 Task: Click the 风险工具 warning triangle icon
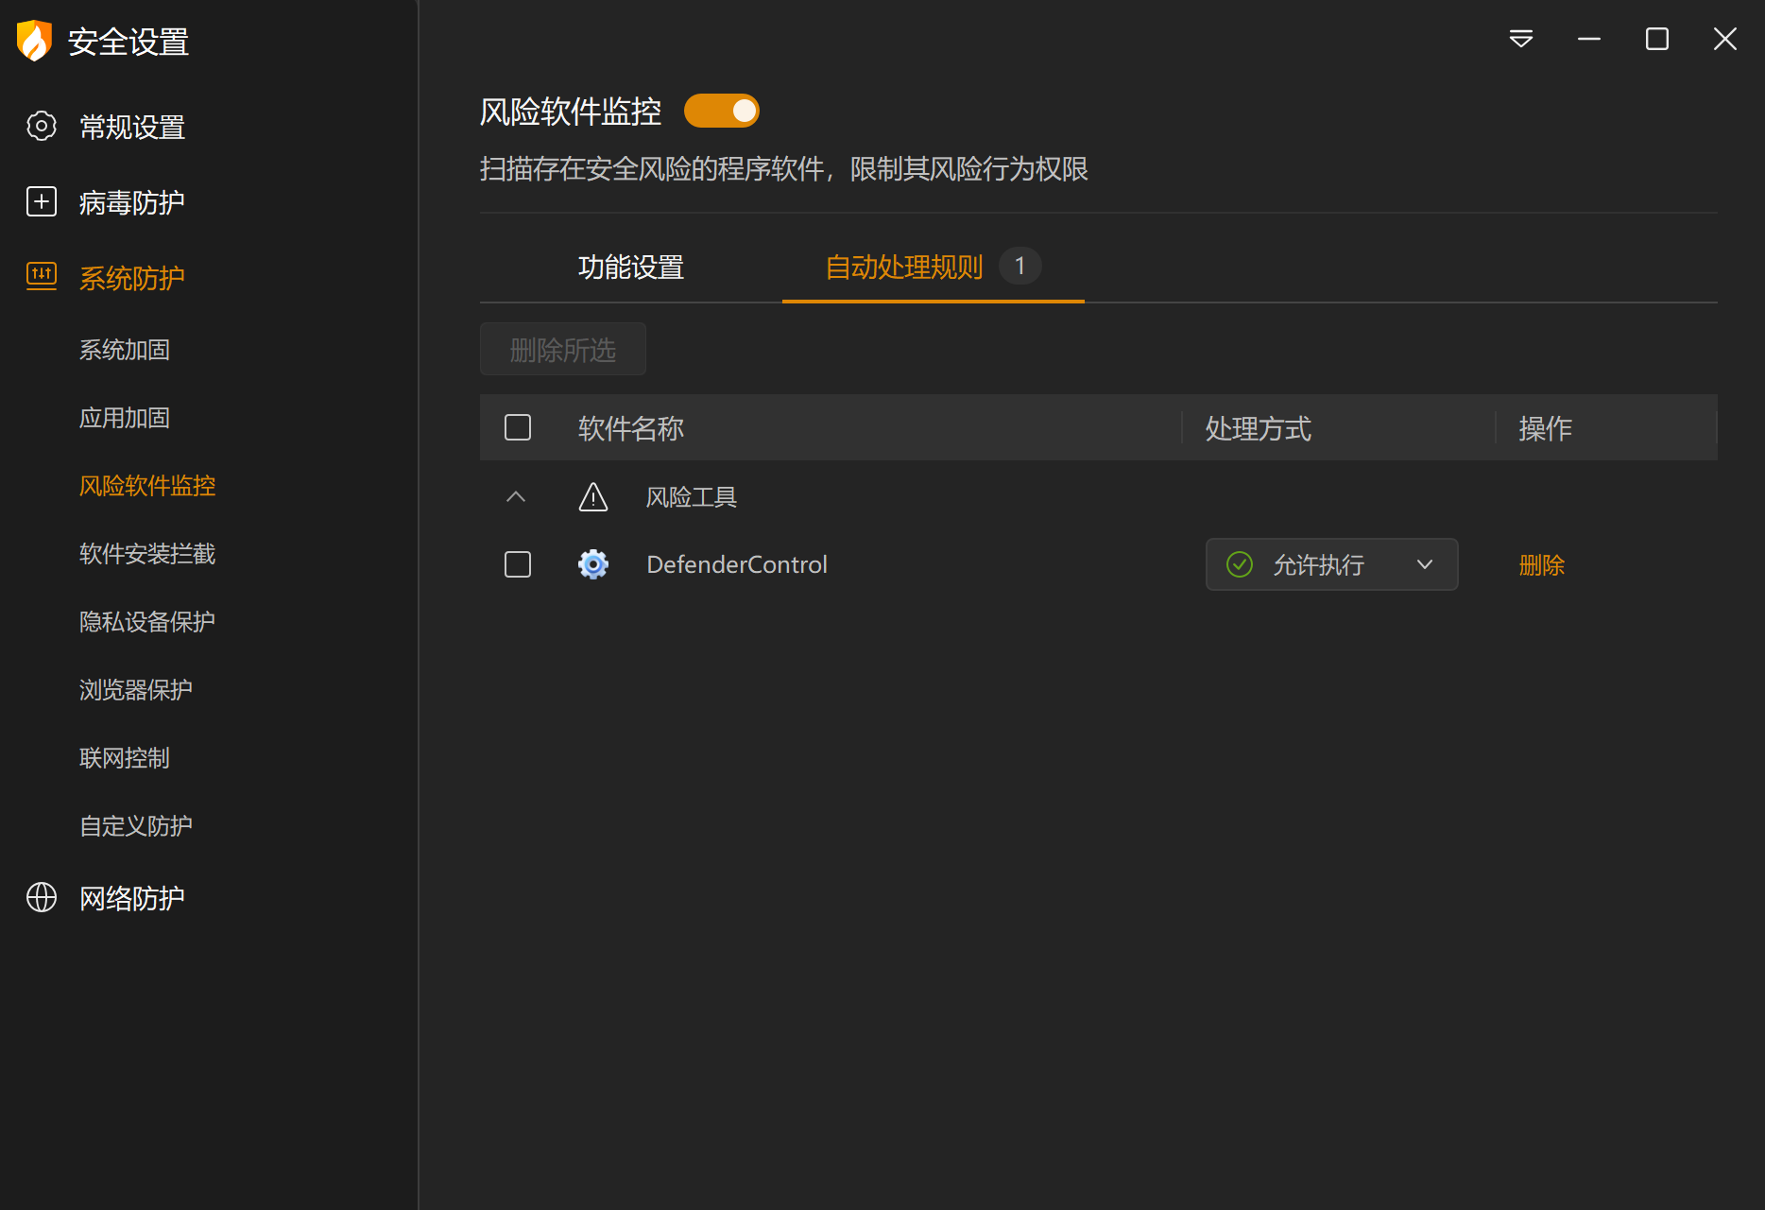pos(593,496)
